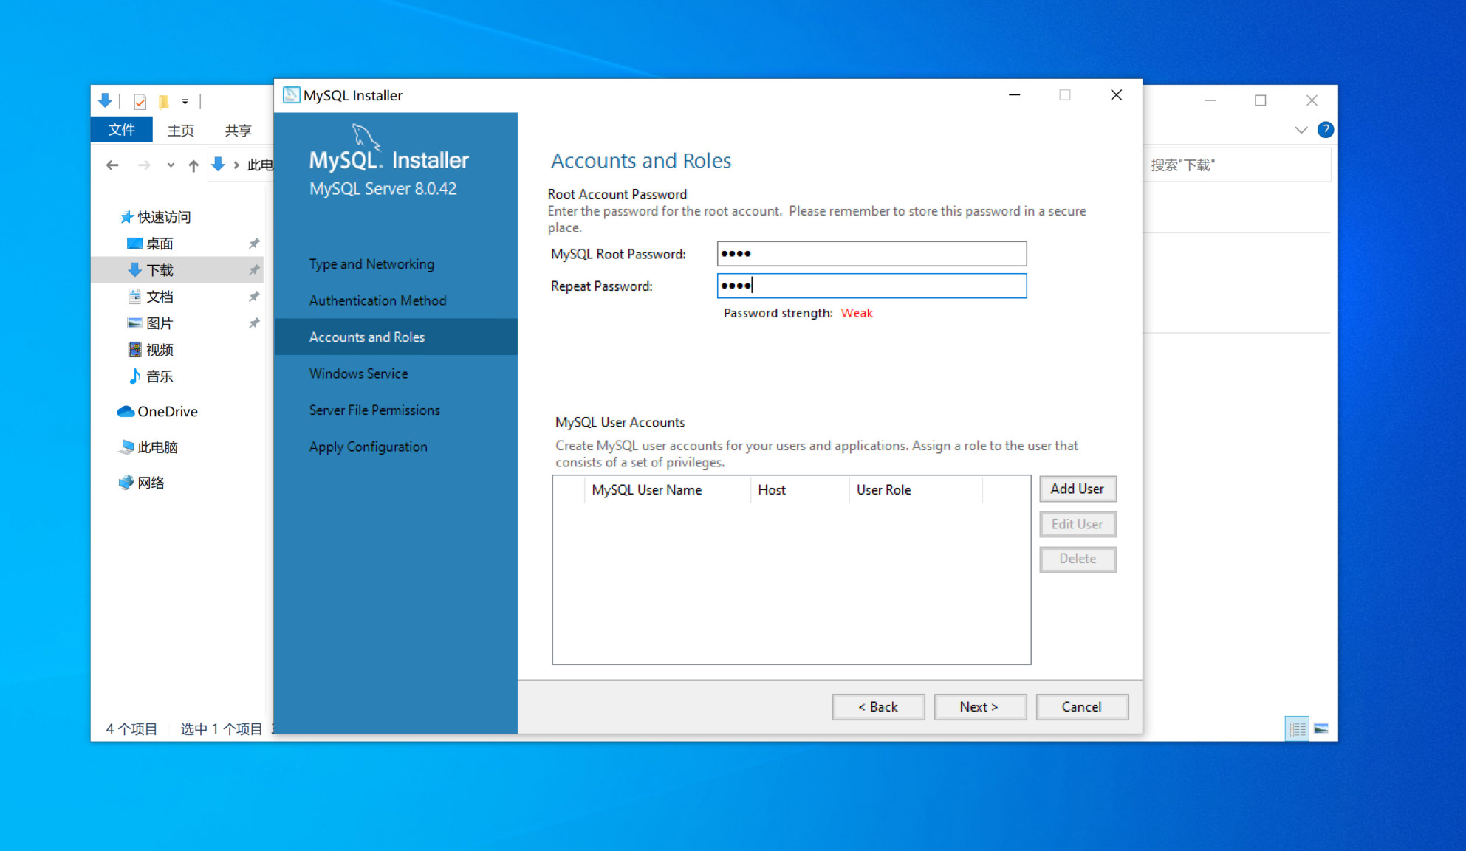Click the Next > button
1466x851 pixels.
click(979, 707)
